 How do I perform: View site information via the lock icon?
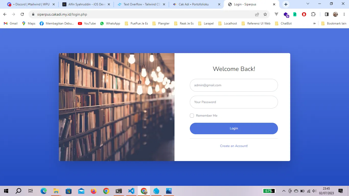(x=33, y=15)
